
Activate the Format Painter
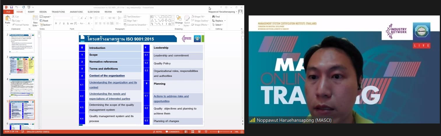tap(21, 25)
